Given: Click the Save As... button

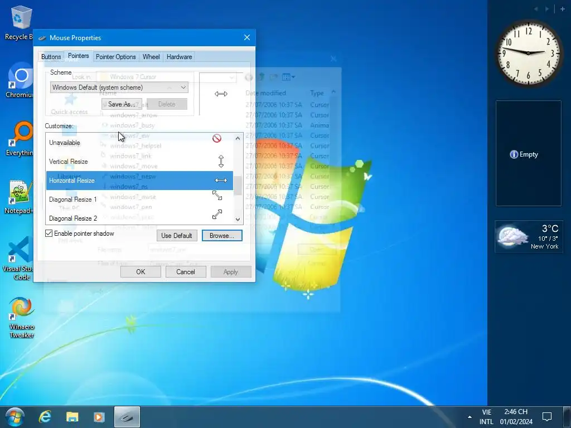Looking at the screenshot, I should coord(122,104).
